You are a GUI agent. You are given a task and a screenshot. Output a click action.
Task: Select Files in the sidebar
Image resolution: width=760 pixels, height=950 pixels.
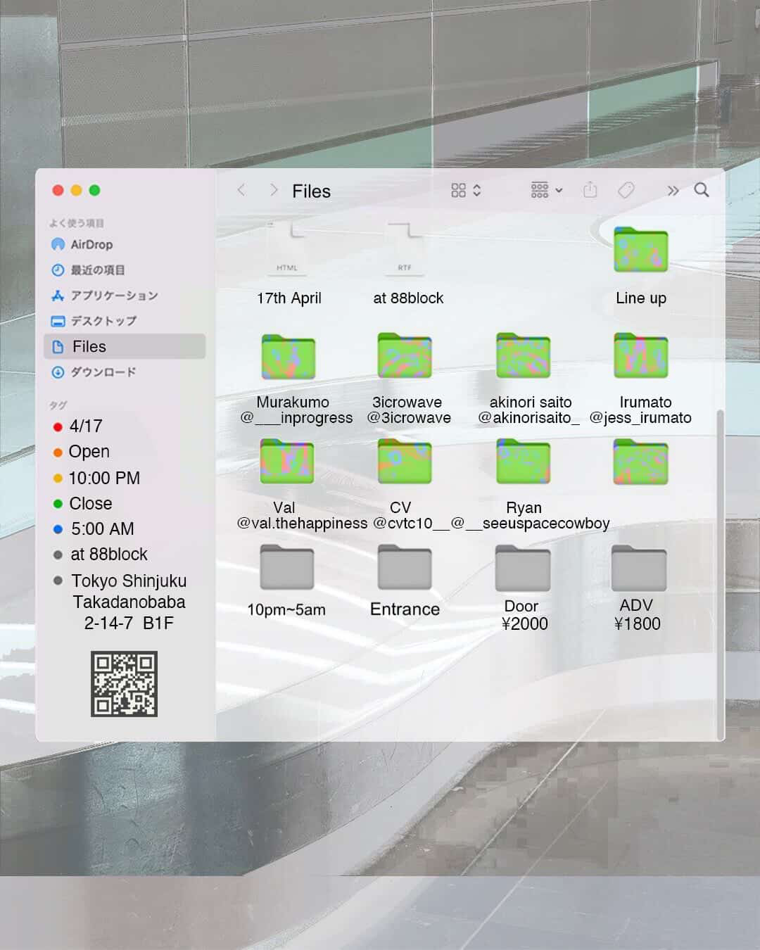pyautogui.click(x=90, y=346)
